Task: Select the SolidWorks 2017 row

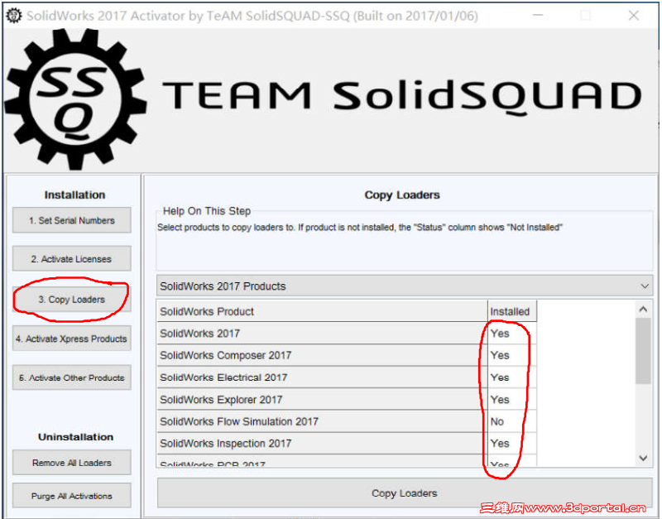Action: click(347, 334)
